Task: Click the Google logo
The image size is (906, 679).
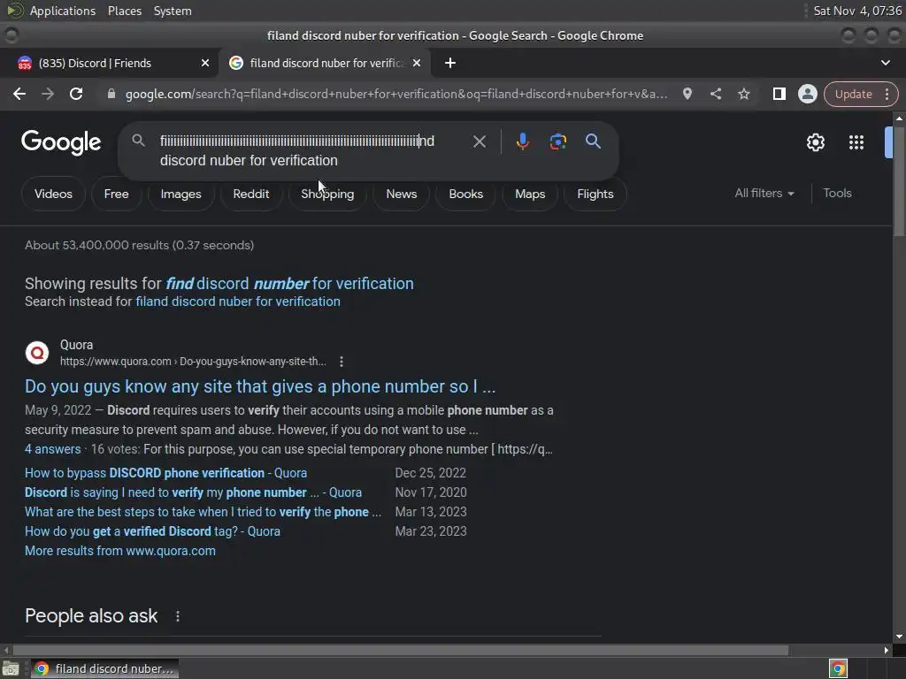Action: pyautogui.click(x=61, y=142)
